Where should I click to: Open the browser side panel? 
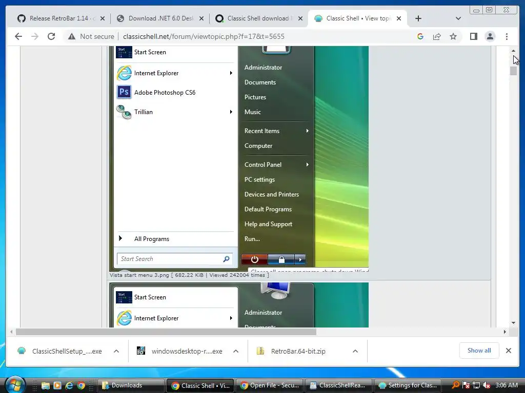coord(473,36)
